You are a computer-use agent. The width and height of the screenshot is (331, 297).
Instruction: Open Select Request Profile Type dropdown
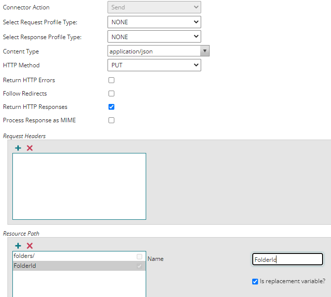(x=154, y=22)
